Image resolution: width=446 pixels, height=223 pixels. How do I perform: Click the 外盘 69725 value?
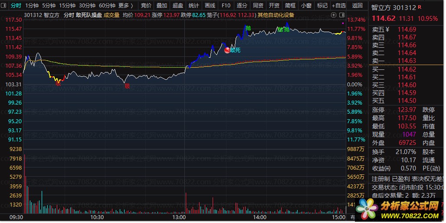[407, 143]
